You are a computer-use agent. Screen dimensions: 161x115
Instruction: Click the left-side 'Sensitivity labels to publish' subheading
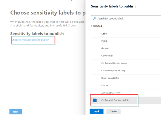(x=37, y=34)
